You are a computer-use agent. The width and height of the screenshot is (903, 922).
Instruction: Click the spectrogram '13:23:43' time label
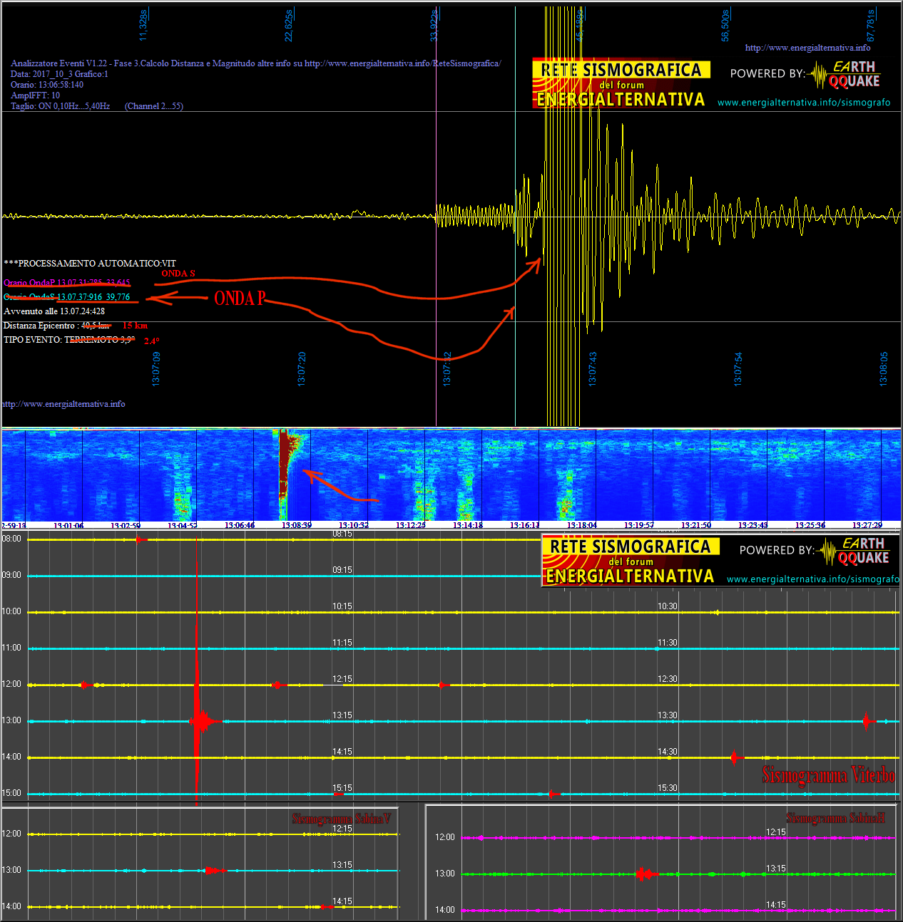click(753, 525)
